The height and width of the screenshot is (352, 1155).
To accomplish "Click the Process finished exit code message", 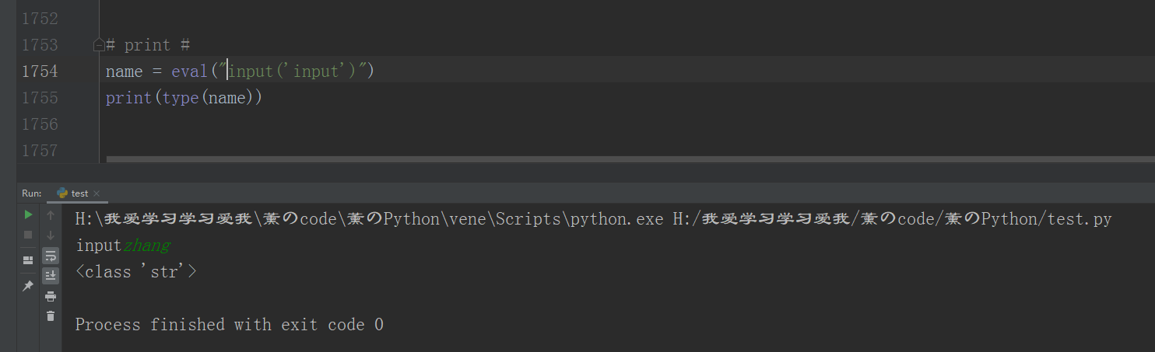I will (229, 324).
